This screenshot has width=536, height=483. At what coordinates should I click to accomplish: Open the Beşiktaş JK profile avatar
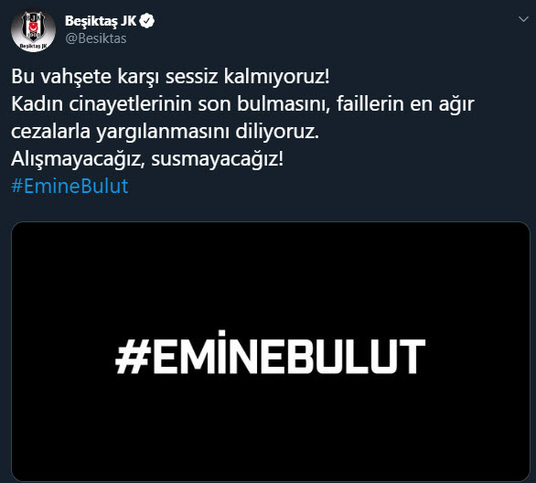click(x=33, y=30)
